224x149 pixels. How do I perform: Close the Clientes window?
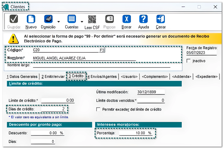tap(215, 7)
